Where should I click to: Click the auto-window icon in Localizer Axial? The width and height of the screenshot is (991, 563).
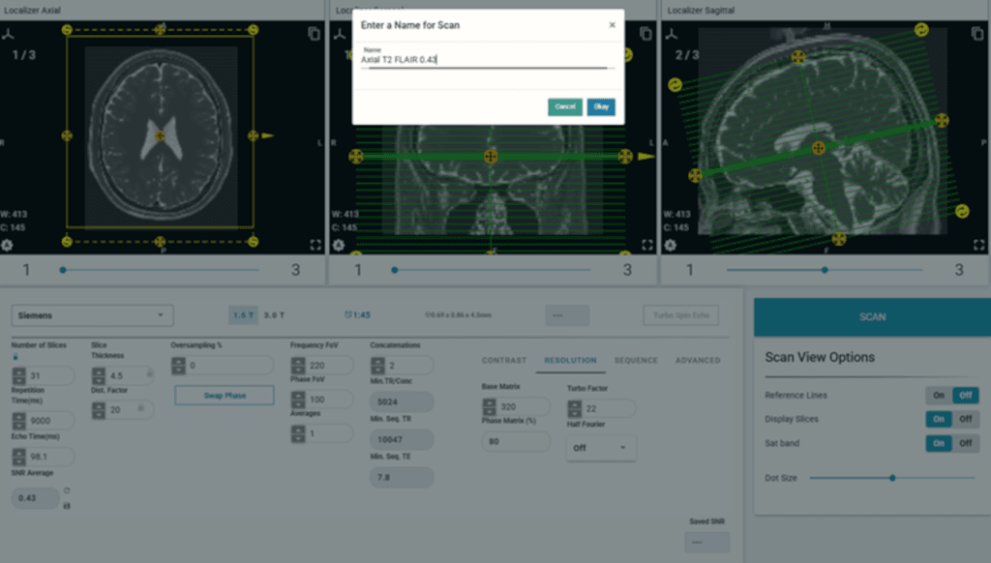[x=9, y=246]
